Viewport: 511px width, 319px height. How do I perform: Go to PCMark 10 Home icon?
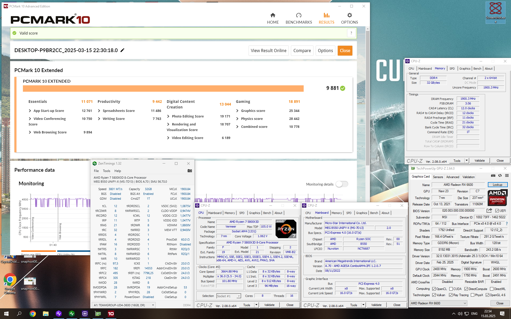pyautogui.click(x=273, y=15)
